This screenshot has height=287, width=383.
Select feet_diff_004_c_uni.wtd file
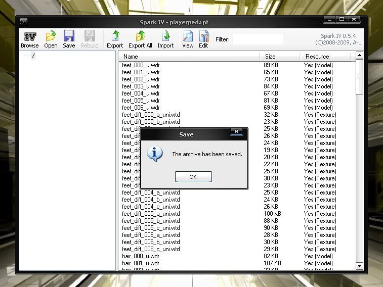coord(151,207)
